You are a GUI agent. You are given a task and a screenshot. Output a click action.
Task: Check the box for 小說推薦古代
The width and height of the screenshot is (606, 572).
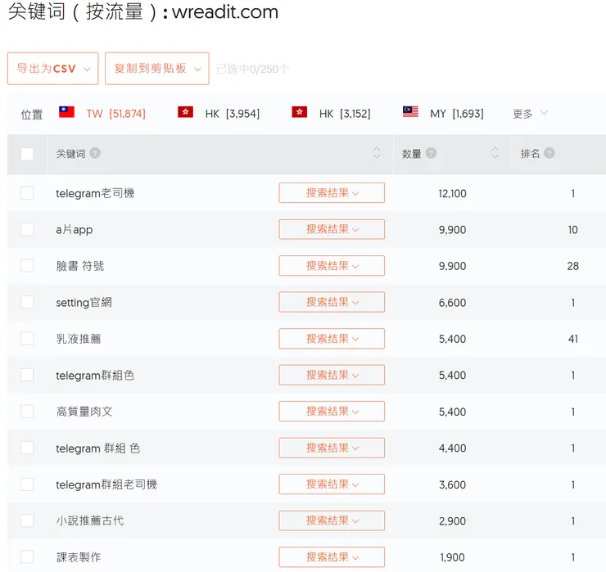tap(27, 520)
